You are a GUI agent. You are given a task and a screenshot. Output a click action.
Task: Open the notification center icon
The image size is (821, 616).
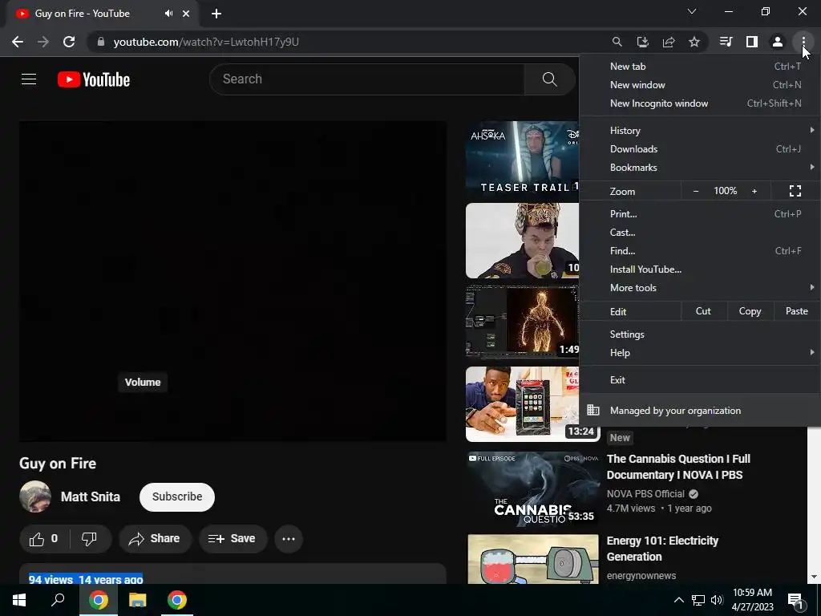[x=795, y=601]
